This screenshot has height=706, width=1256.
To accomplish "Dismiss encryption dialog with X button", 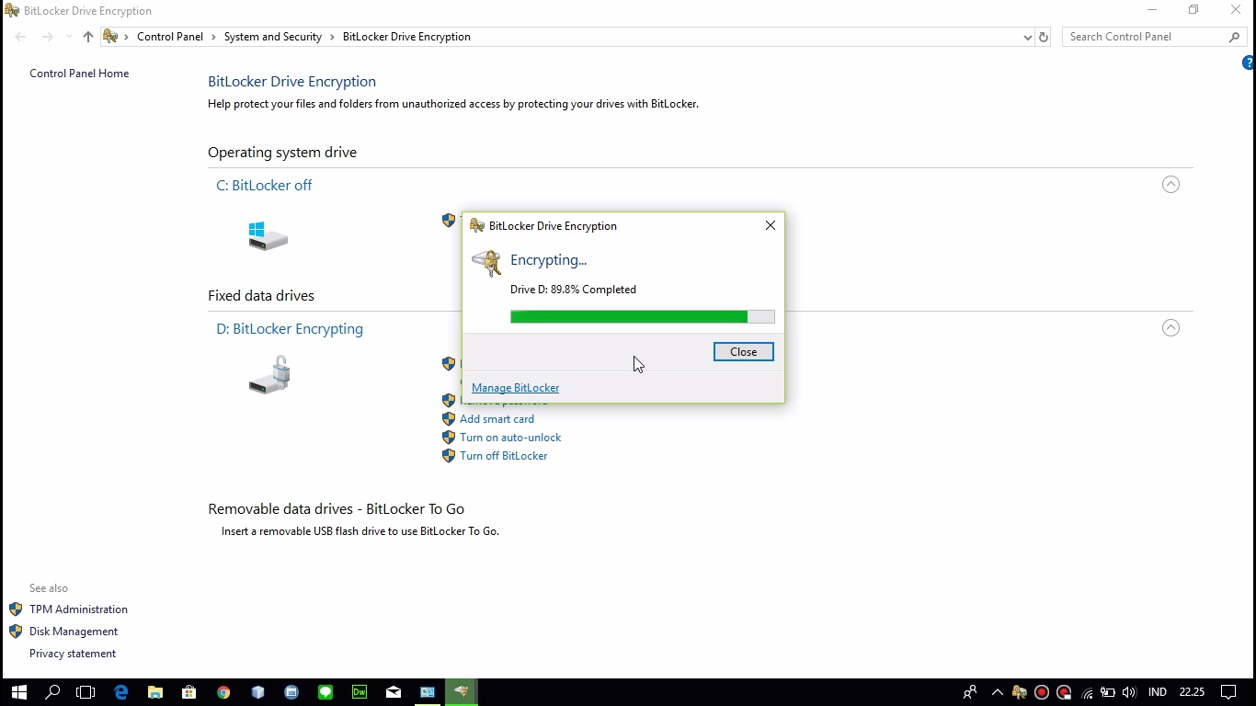I will pos(771,225).
